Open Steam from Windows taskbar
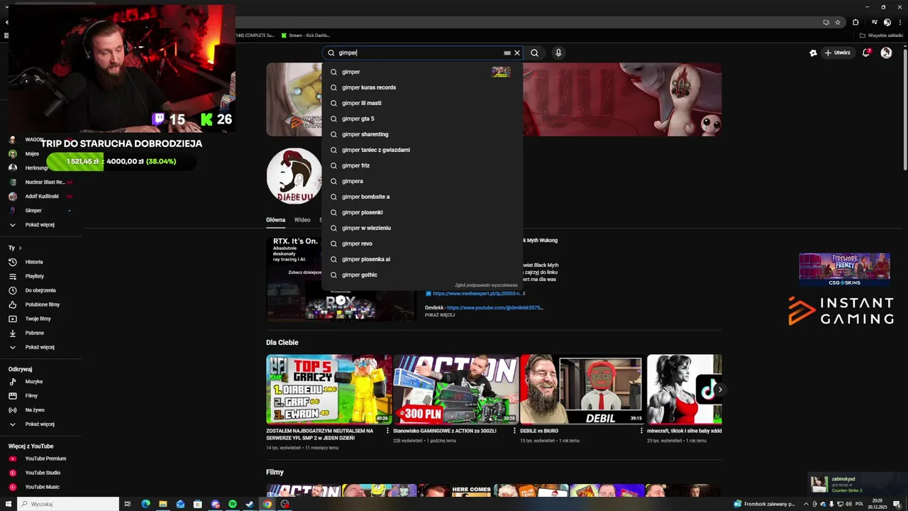 click(250, 504)
